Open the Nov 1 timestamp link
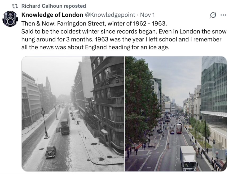 tap(147, 15)
